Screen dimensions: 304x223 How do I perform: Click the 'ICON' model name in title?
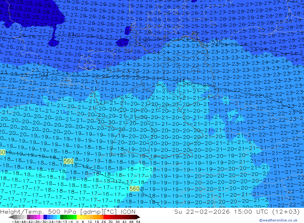(128, 211)
